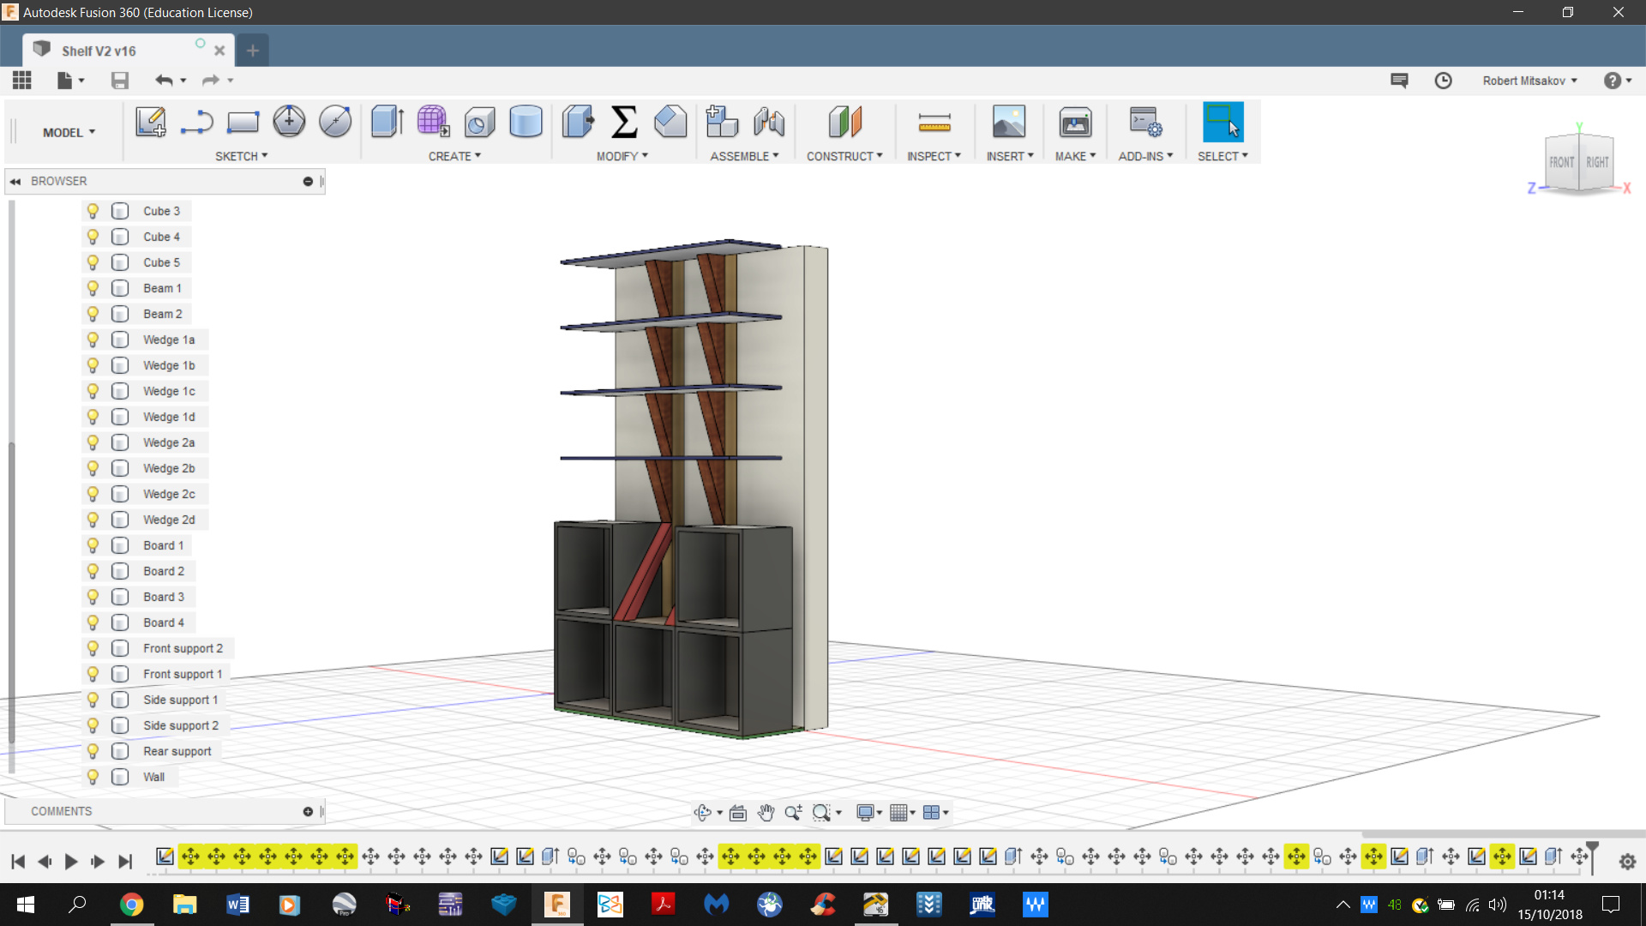
Task: Hide the Rear support body
Action: pyautogui.click(x=93, y=751)
